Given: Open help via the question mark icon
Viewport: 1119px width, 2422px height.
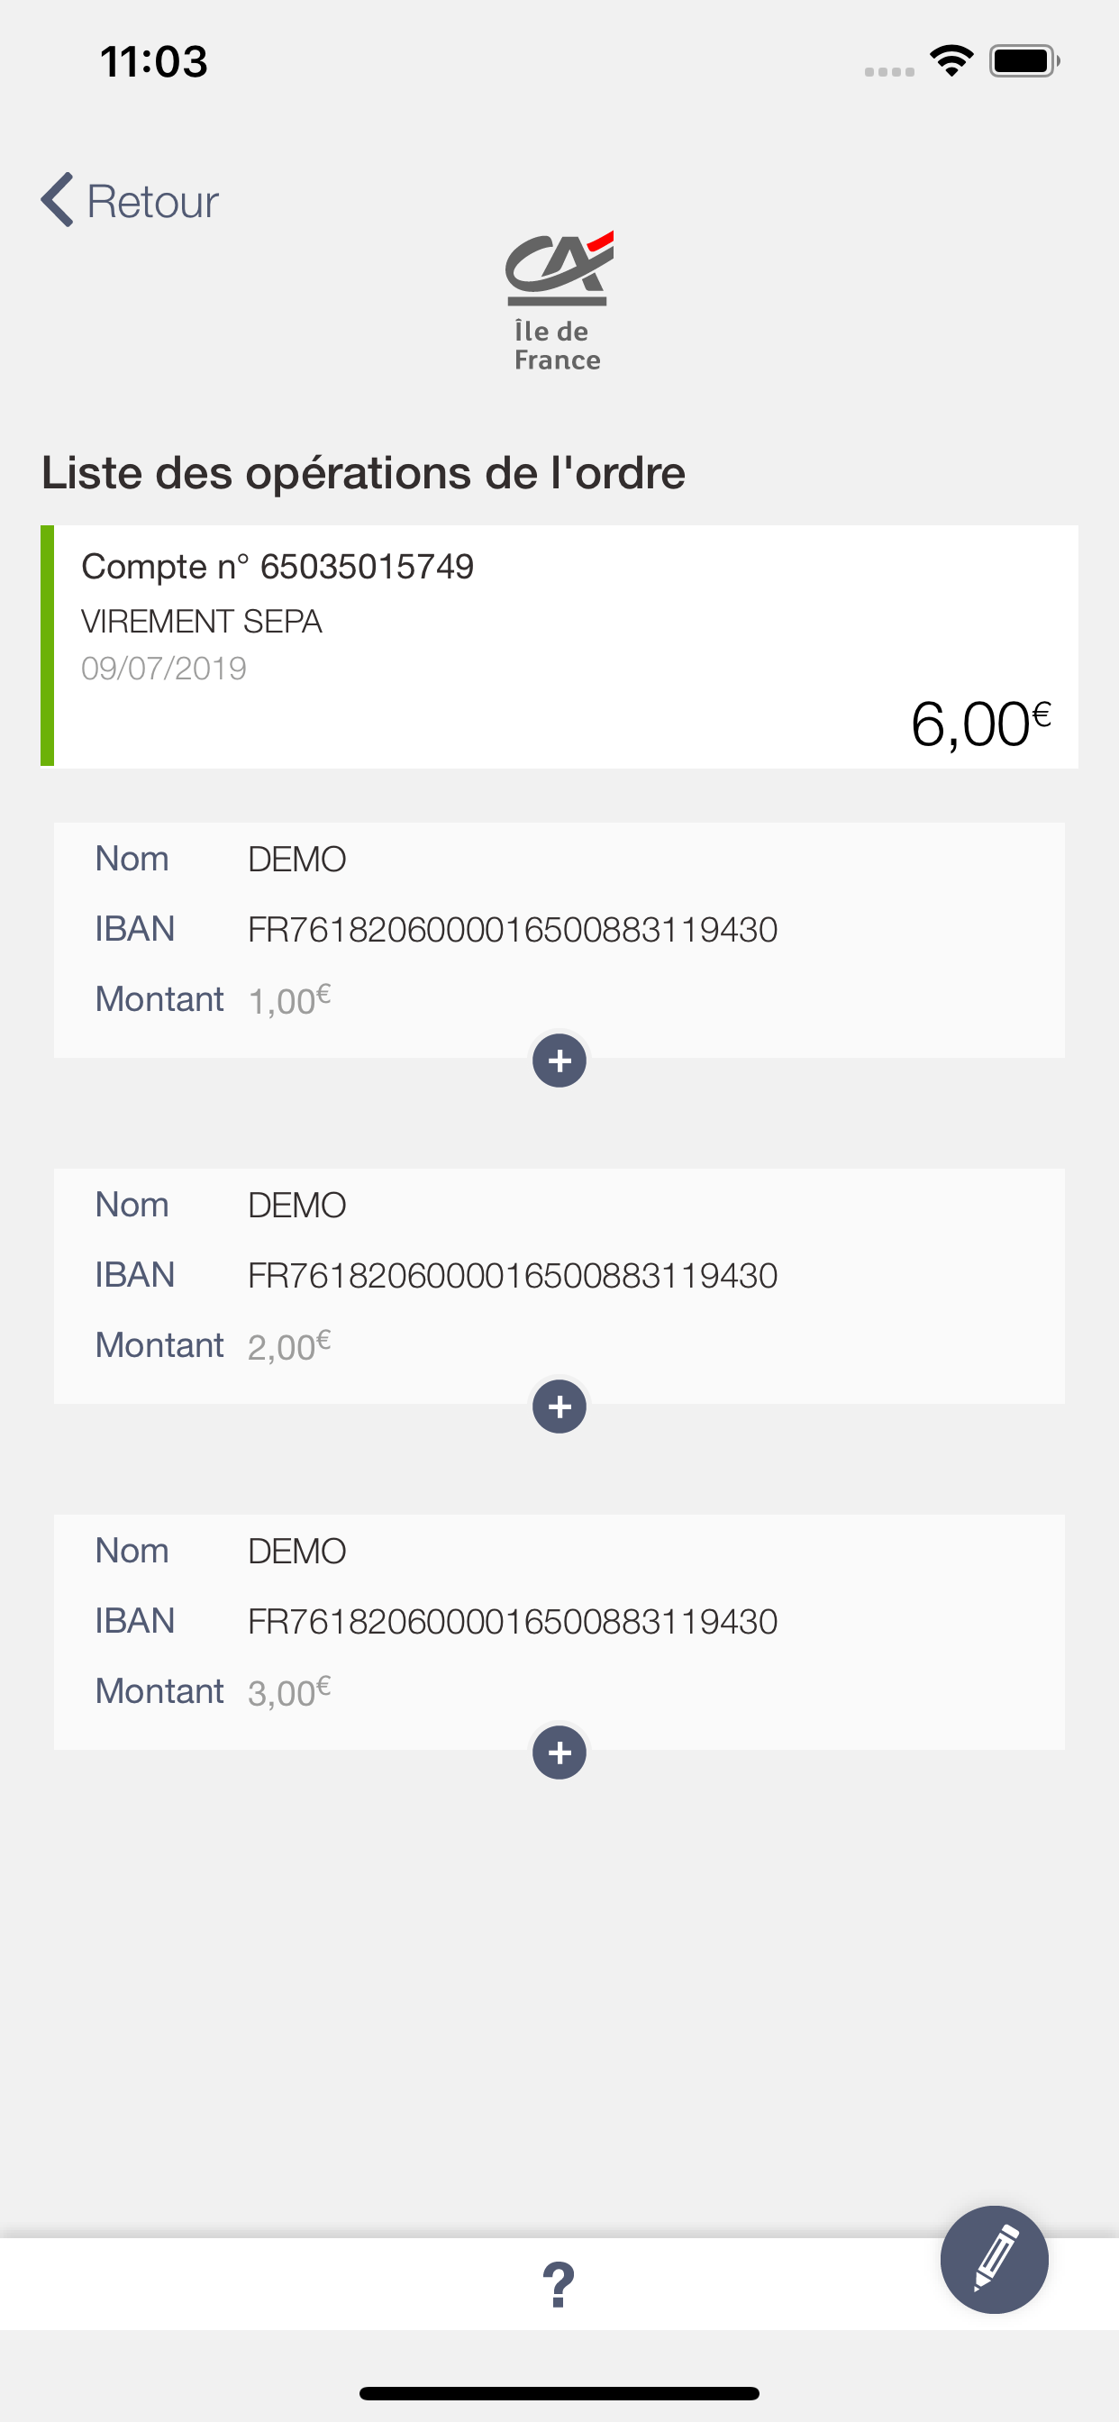Looking at the screenshot, I should click(559, 2285).
